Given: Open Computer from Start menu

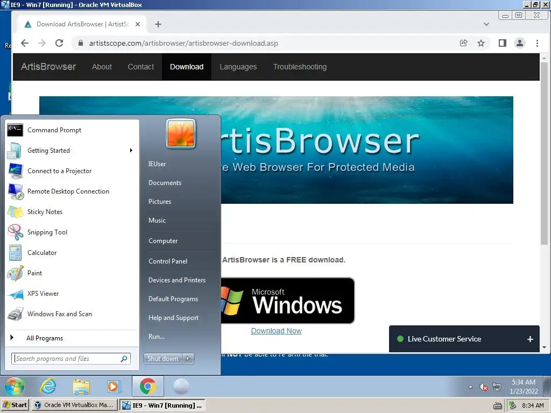Looking at the screenshot, I should click(x=163, y=241).
